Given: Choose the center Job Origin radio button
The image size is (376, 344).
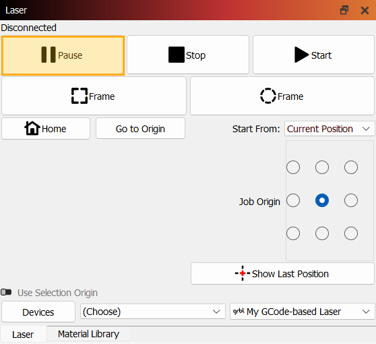Looking at the screenshot, I should click(x=322, y=200).
